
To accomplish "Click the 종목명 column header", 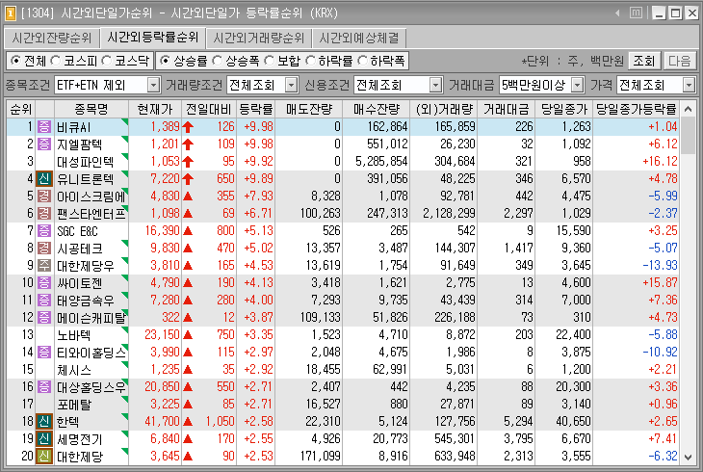I will (x=91, y=109).
